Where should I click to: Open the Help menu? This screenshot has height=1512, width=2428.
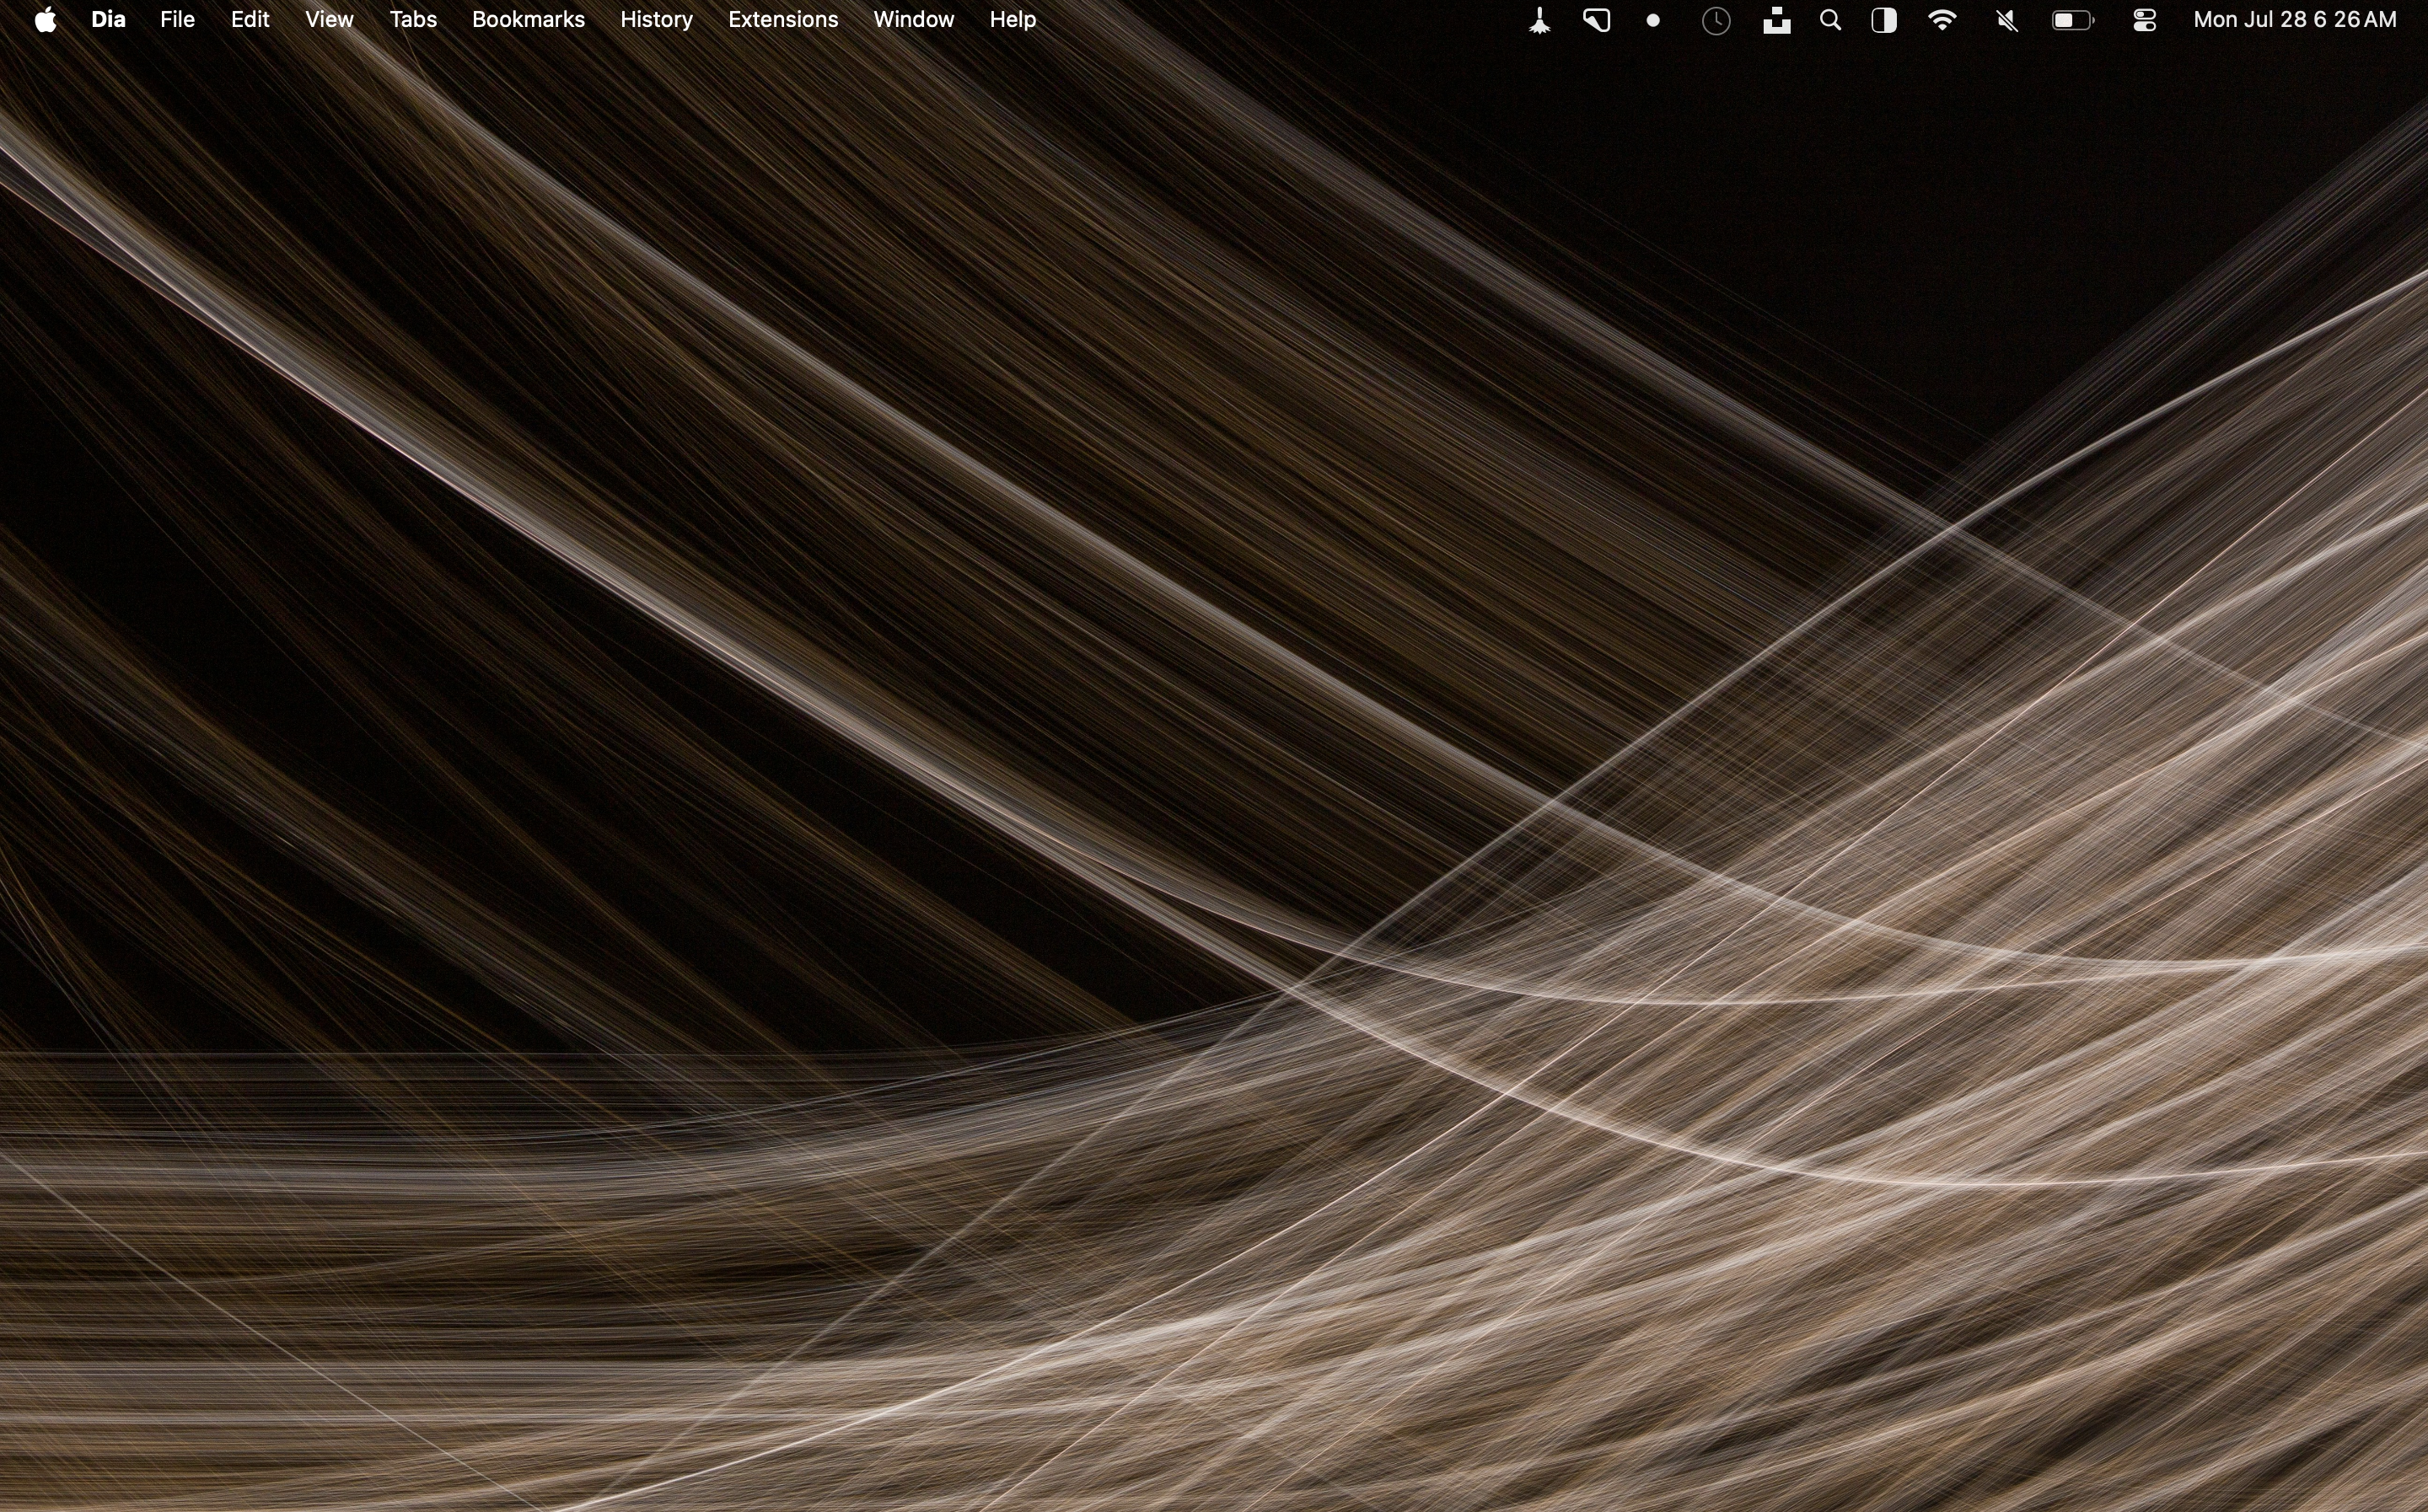(x=1012, y=19)
